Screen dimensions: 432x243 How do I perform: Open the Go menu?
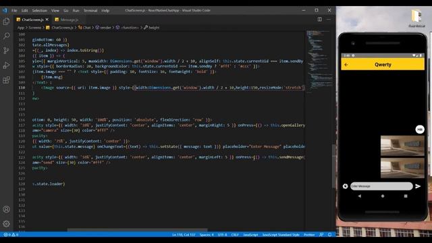click(x=66, y=11)
